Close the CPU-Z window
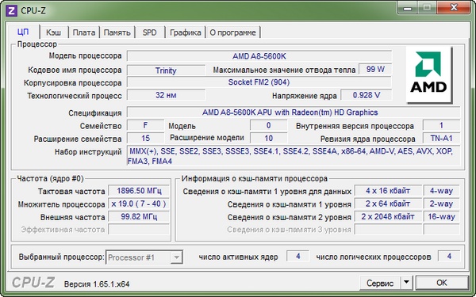The image size is (476, 297). tap(454, 8)
